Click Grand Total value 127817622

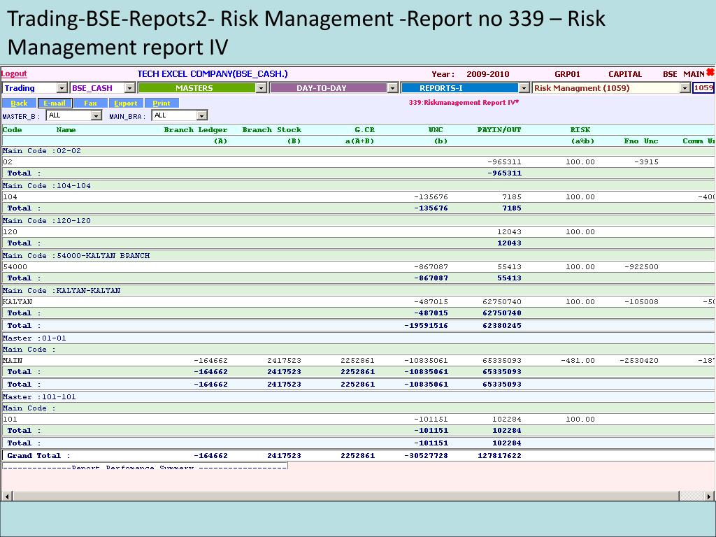coord(499,455)
